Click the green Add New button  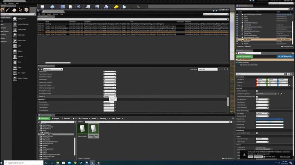point(44,119)
